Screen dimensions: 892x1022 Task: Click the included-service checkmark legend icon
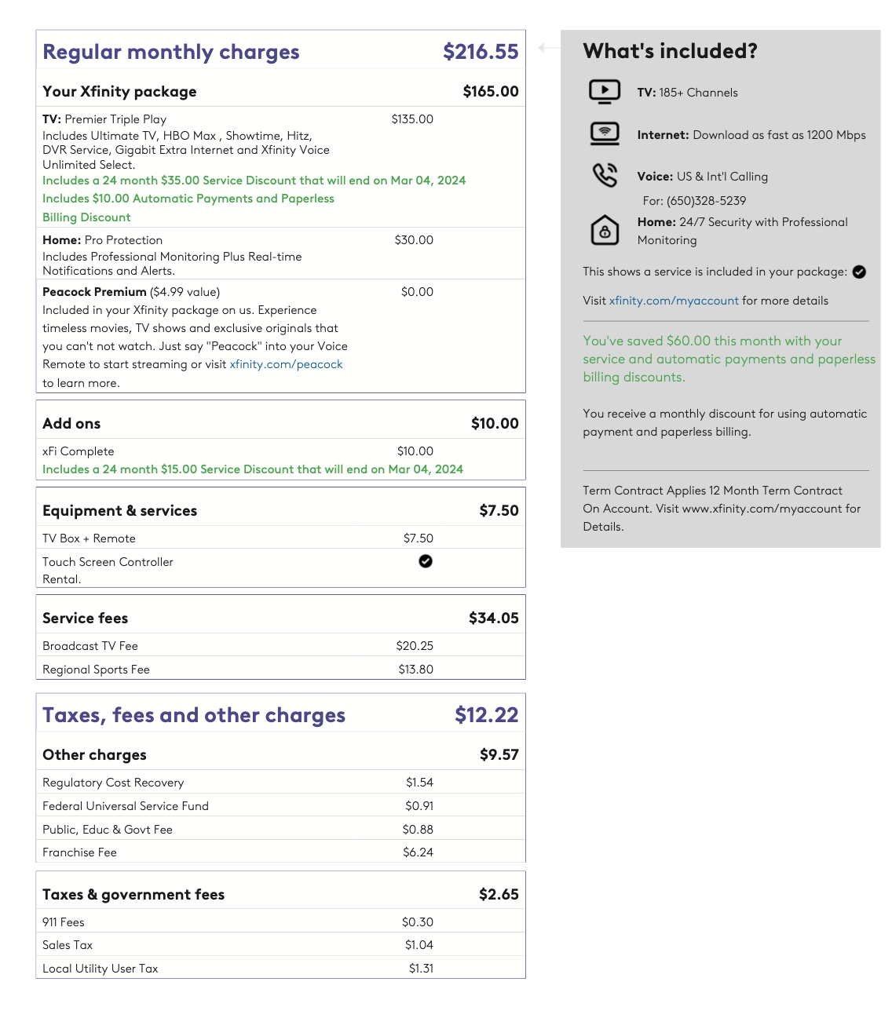(859, 272)
